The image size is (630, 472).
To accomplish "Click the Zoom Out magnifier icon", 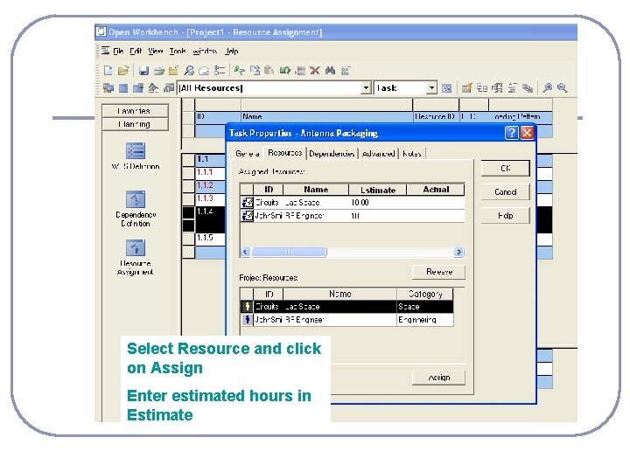I will (563, 88).
